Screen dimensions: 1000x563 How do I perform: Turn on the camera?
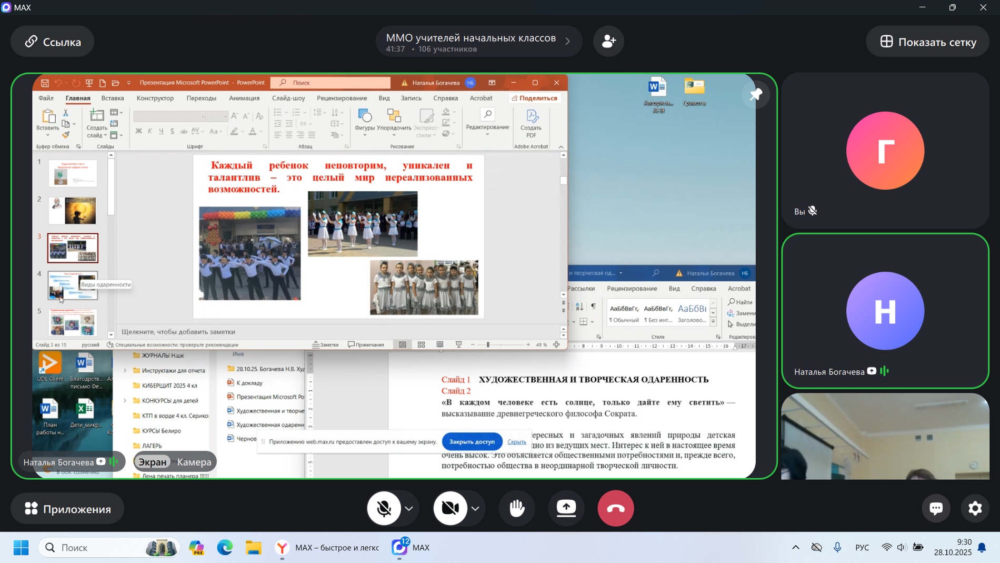(450, 508)
